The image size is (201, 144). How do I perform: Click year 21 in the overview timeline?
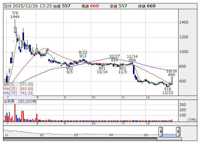coord(6,135)
